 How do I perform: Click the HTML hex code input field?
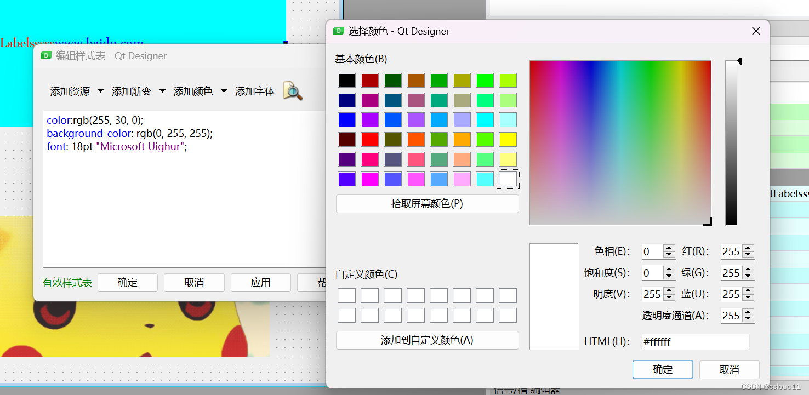(x=695, y=341)
